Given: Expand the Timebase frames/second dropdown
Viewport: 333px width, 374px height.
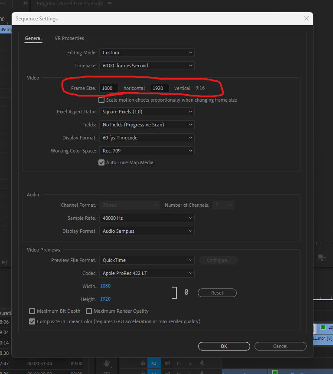Looking at the screenshot, I should (x=147, y=66).
